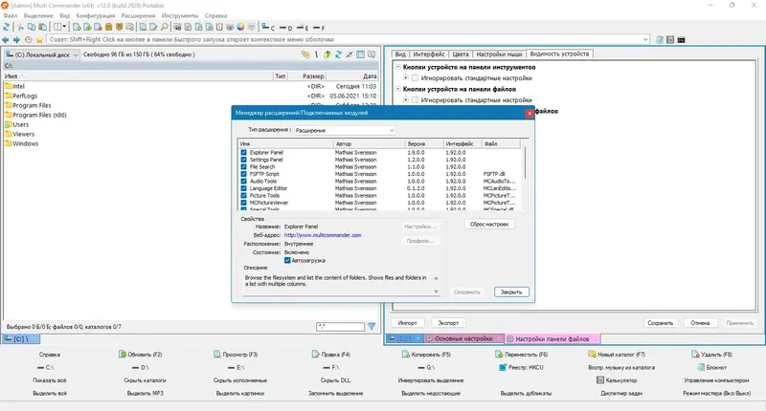Viewport: 766px width, 411px height.
Task: Click the Закрыть button
Action: (511, 292)
